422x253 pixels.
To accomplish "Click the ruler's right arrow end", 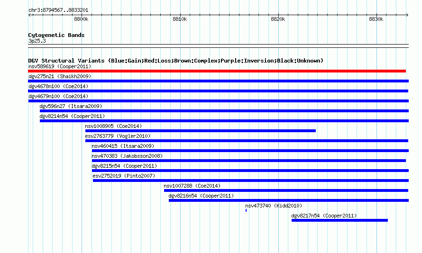I will [407, 15].
